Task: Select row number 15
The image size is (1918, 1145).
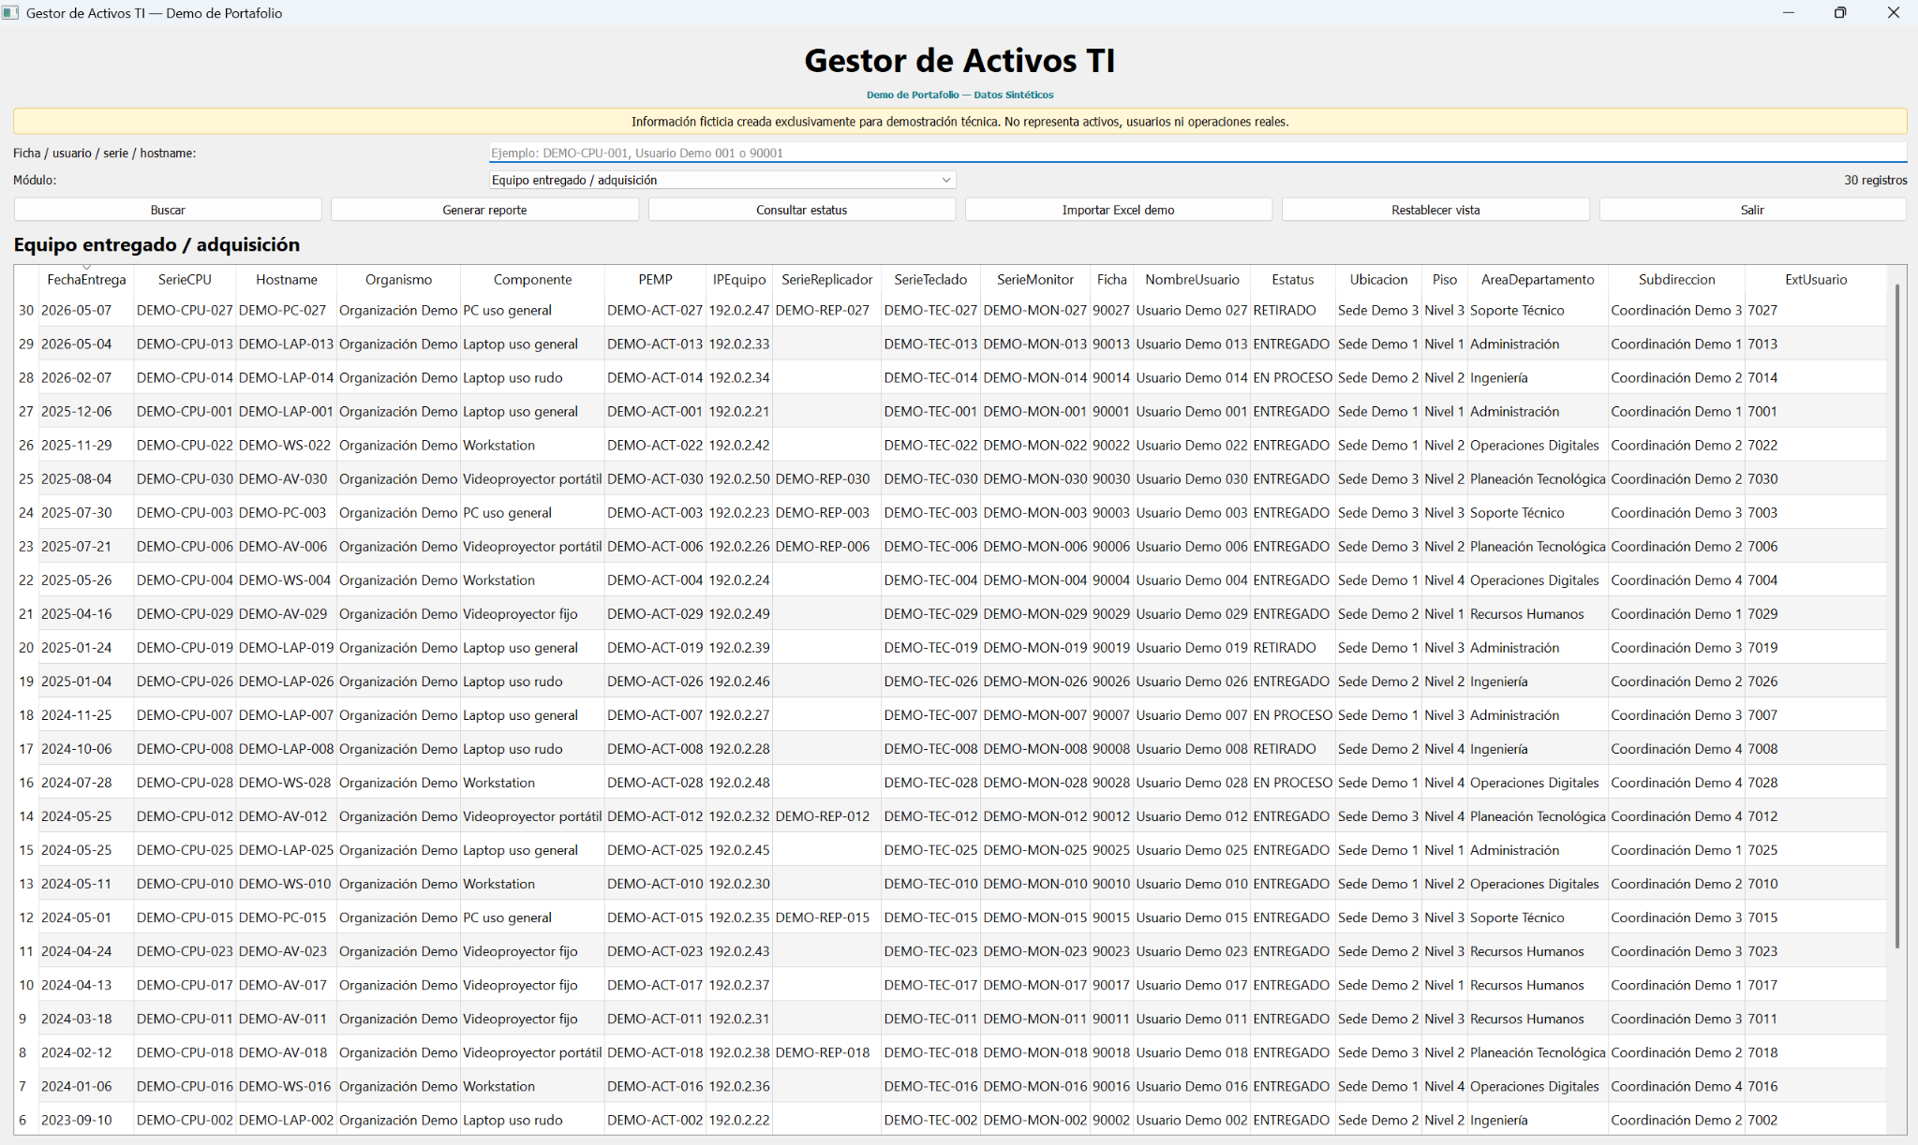Action: (x=26, y=849)
